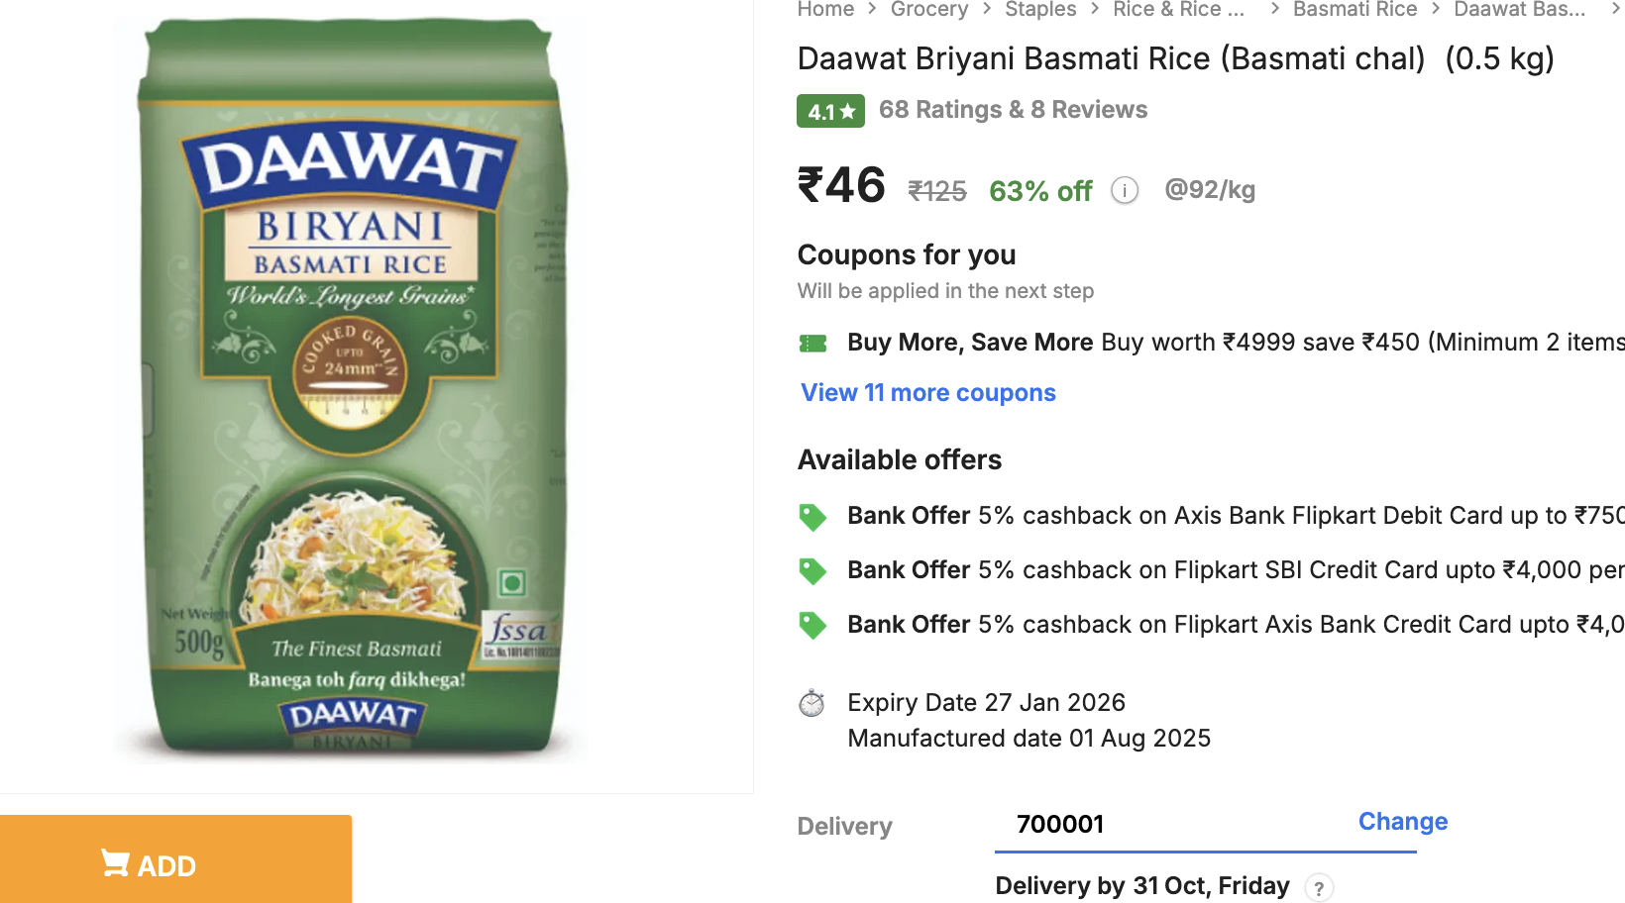The width and height of the screenshot is (1625, 903).
Task: Click the Axis Bank Debit Card offer tag icon
Action: pos(812,517)
